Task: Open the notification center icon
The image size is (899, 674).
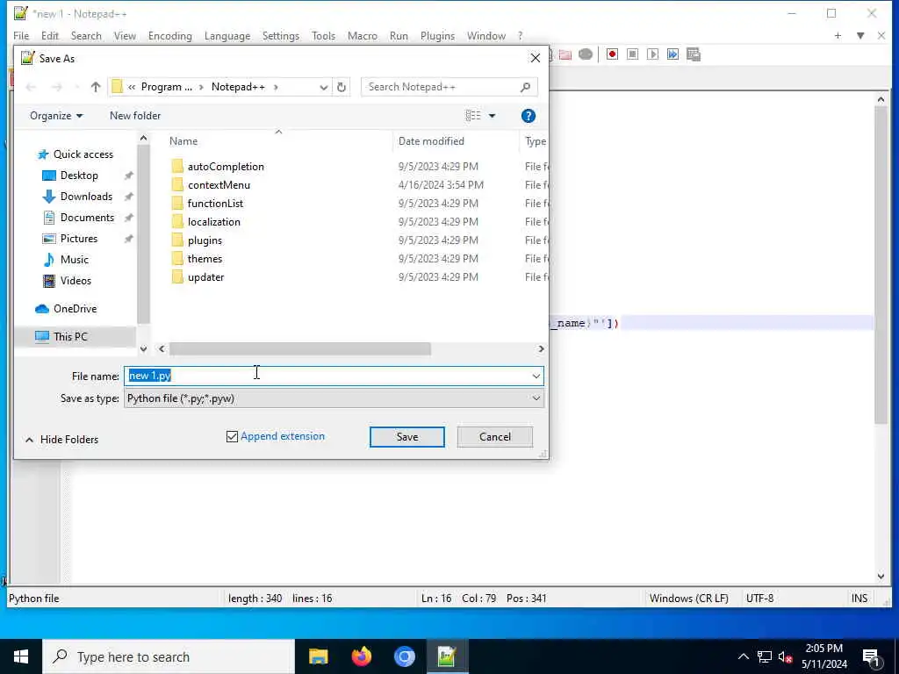Action: [871, 656]
